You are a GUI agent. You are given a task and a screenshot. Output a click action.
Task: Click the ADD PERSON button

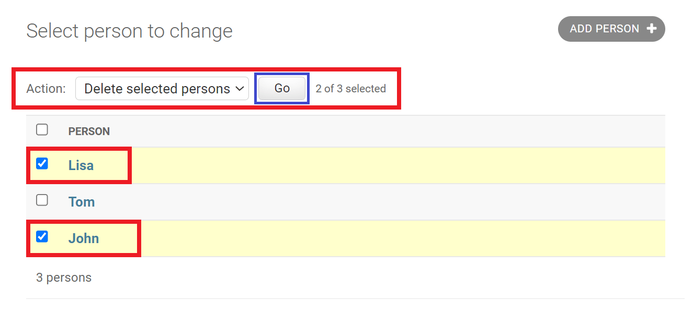coord(611,29)
